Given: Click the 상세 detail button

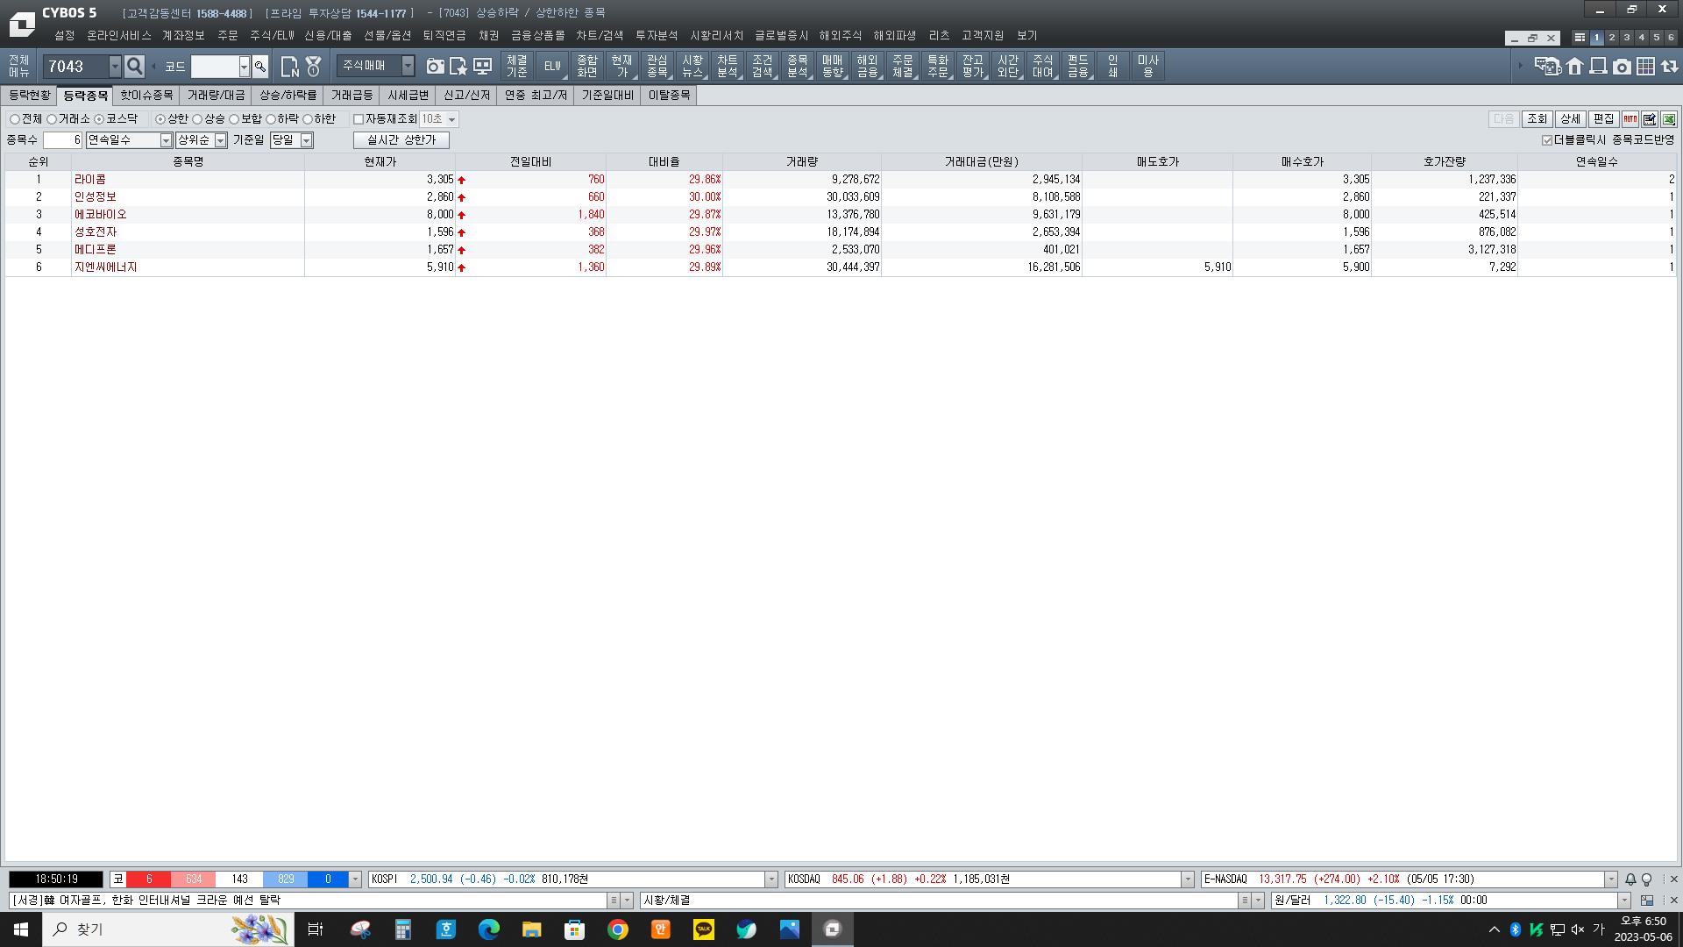Looking at the screenshot, I should point(1570,119).
